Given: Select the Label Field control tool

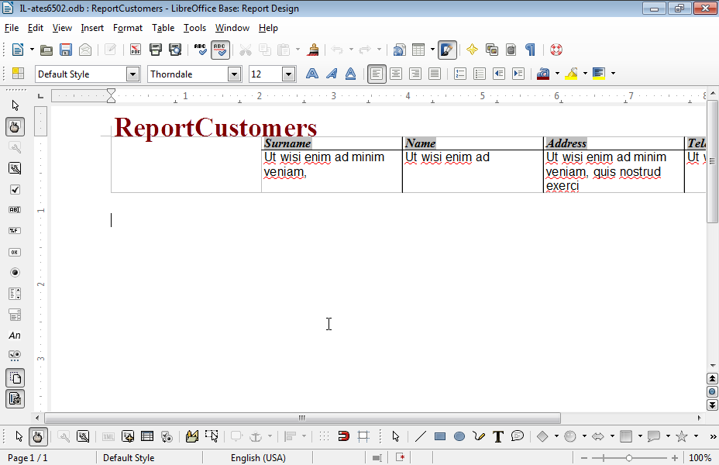Looking at the screenshot, I should 15,336.
